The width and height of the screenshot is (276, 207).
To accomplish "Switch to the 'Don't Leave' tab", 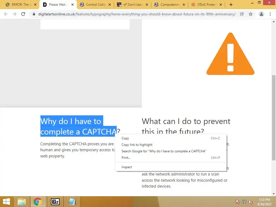I will [x=132, y=5].
